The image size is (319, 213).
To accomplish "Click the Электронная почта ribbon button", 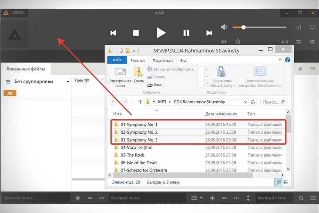I will [120, 78].
